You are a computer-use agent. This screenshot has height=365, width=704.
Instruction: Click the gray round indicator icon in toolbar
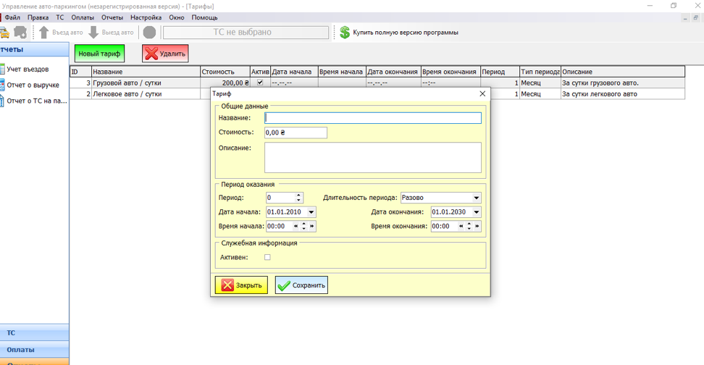tap(149, 33)
